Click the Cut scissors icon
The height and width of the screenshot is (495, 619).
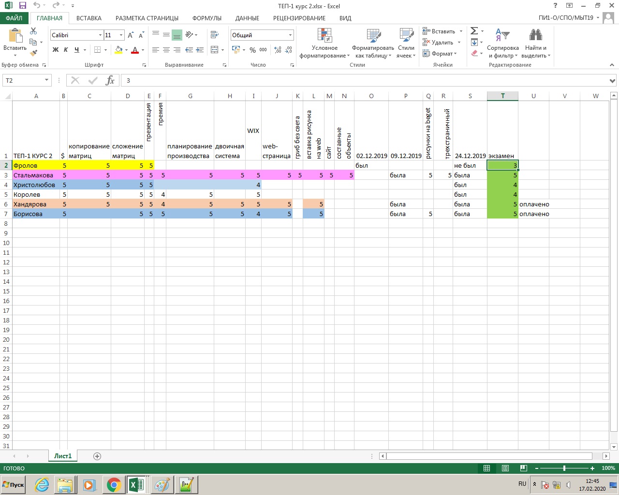point(33,31)
